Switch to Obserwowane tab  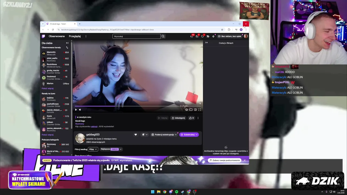(57, 36)
